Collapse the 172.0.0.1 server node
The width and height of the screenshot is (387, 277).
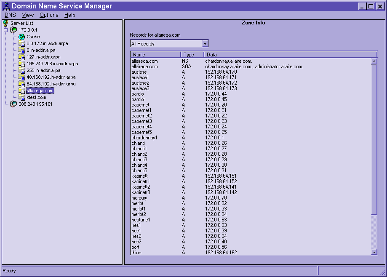pos(6,30)
